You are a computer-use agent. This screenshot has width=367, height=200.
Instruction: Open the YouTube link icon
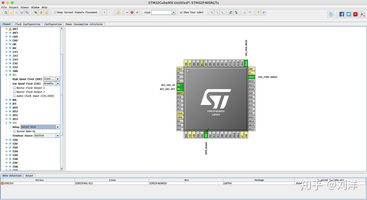click(x=355, y=14)
